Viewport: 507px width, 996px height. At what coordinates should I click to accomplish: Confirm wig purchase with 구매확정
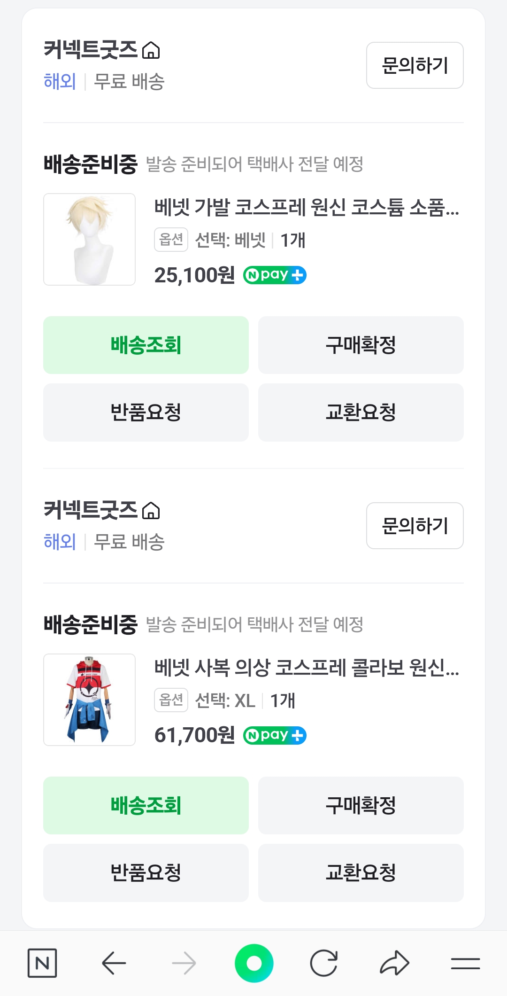tap(361, 345)
